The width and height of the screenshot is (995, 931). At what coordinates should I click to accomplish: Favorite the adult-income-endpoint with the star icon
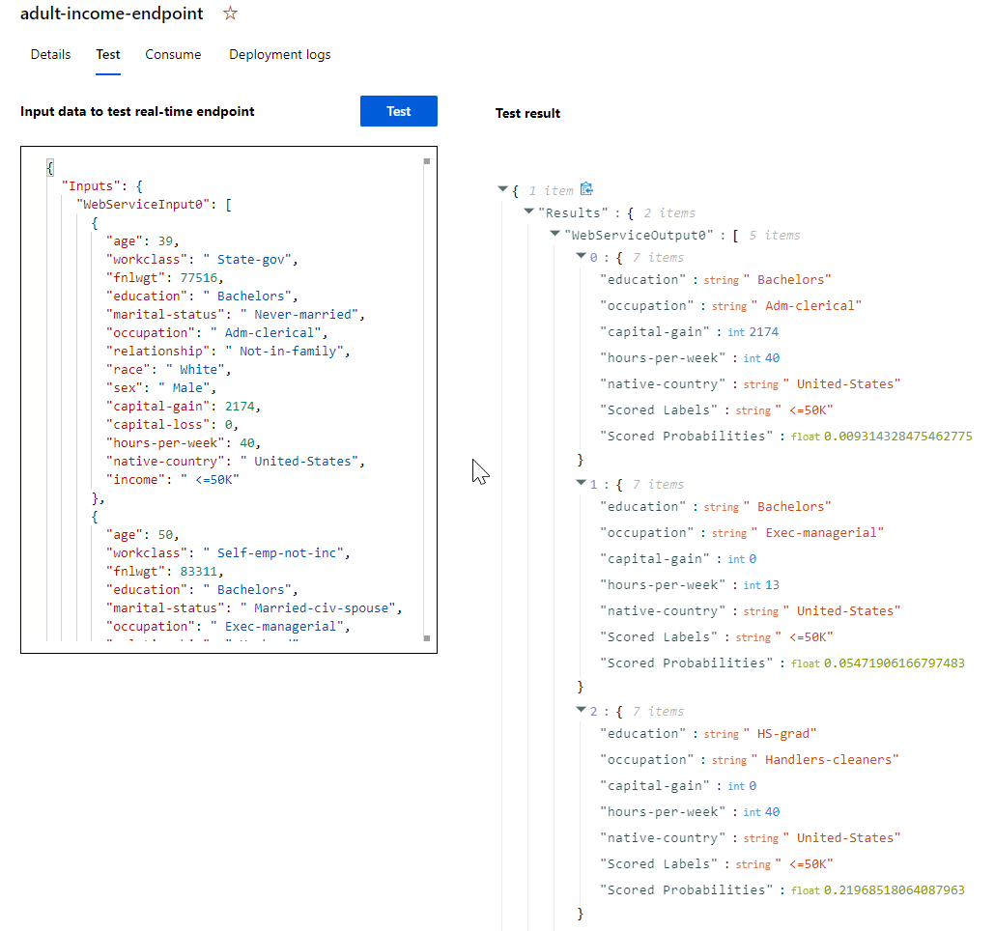230,14
